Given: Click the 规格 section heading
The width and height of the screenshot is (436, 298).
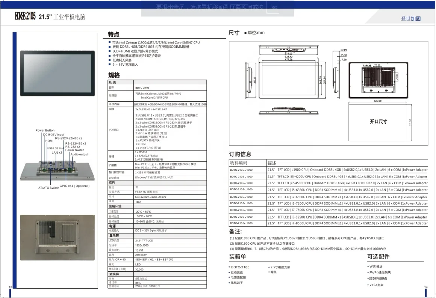Looking at the screenshot, I should click(x=114, y=75).
